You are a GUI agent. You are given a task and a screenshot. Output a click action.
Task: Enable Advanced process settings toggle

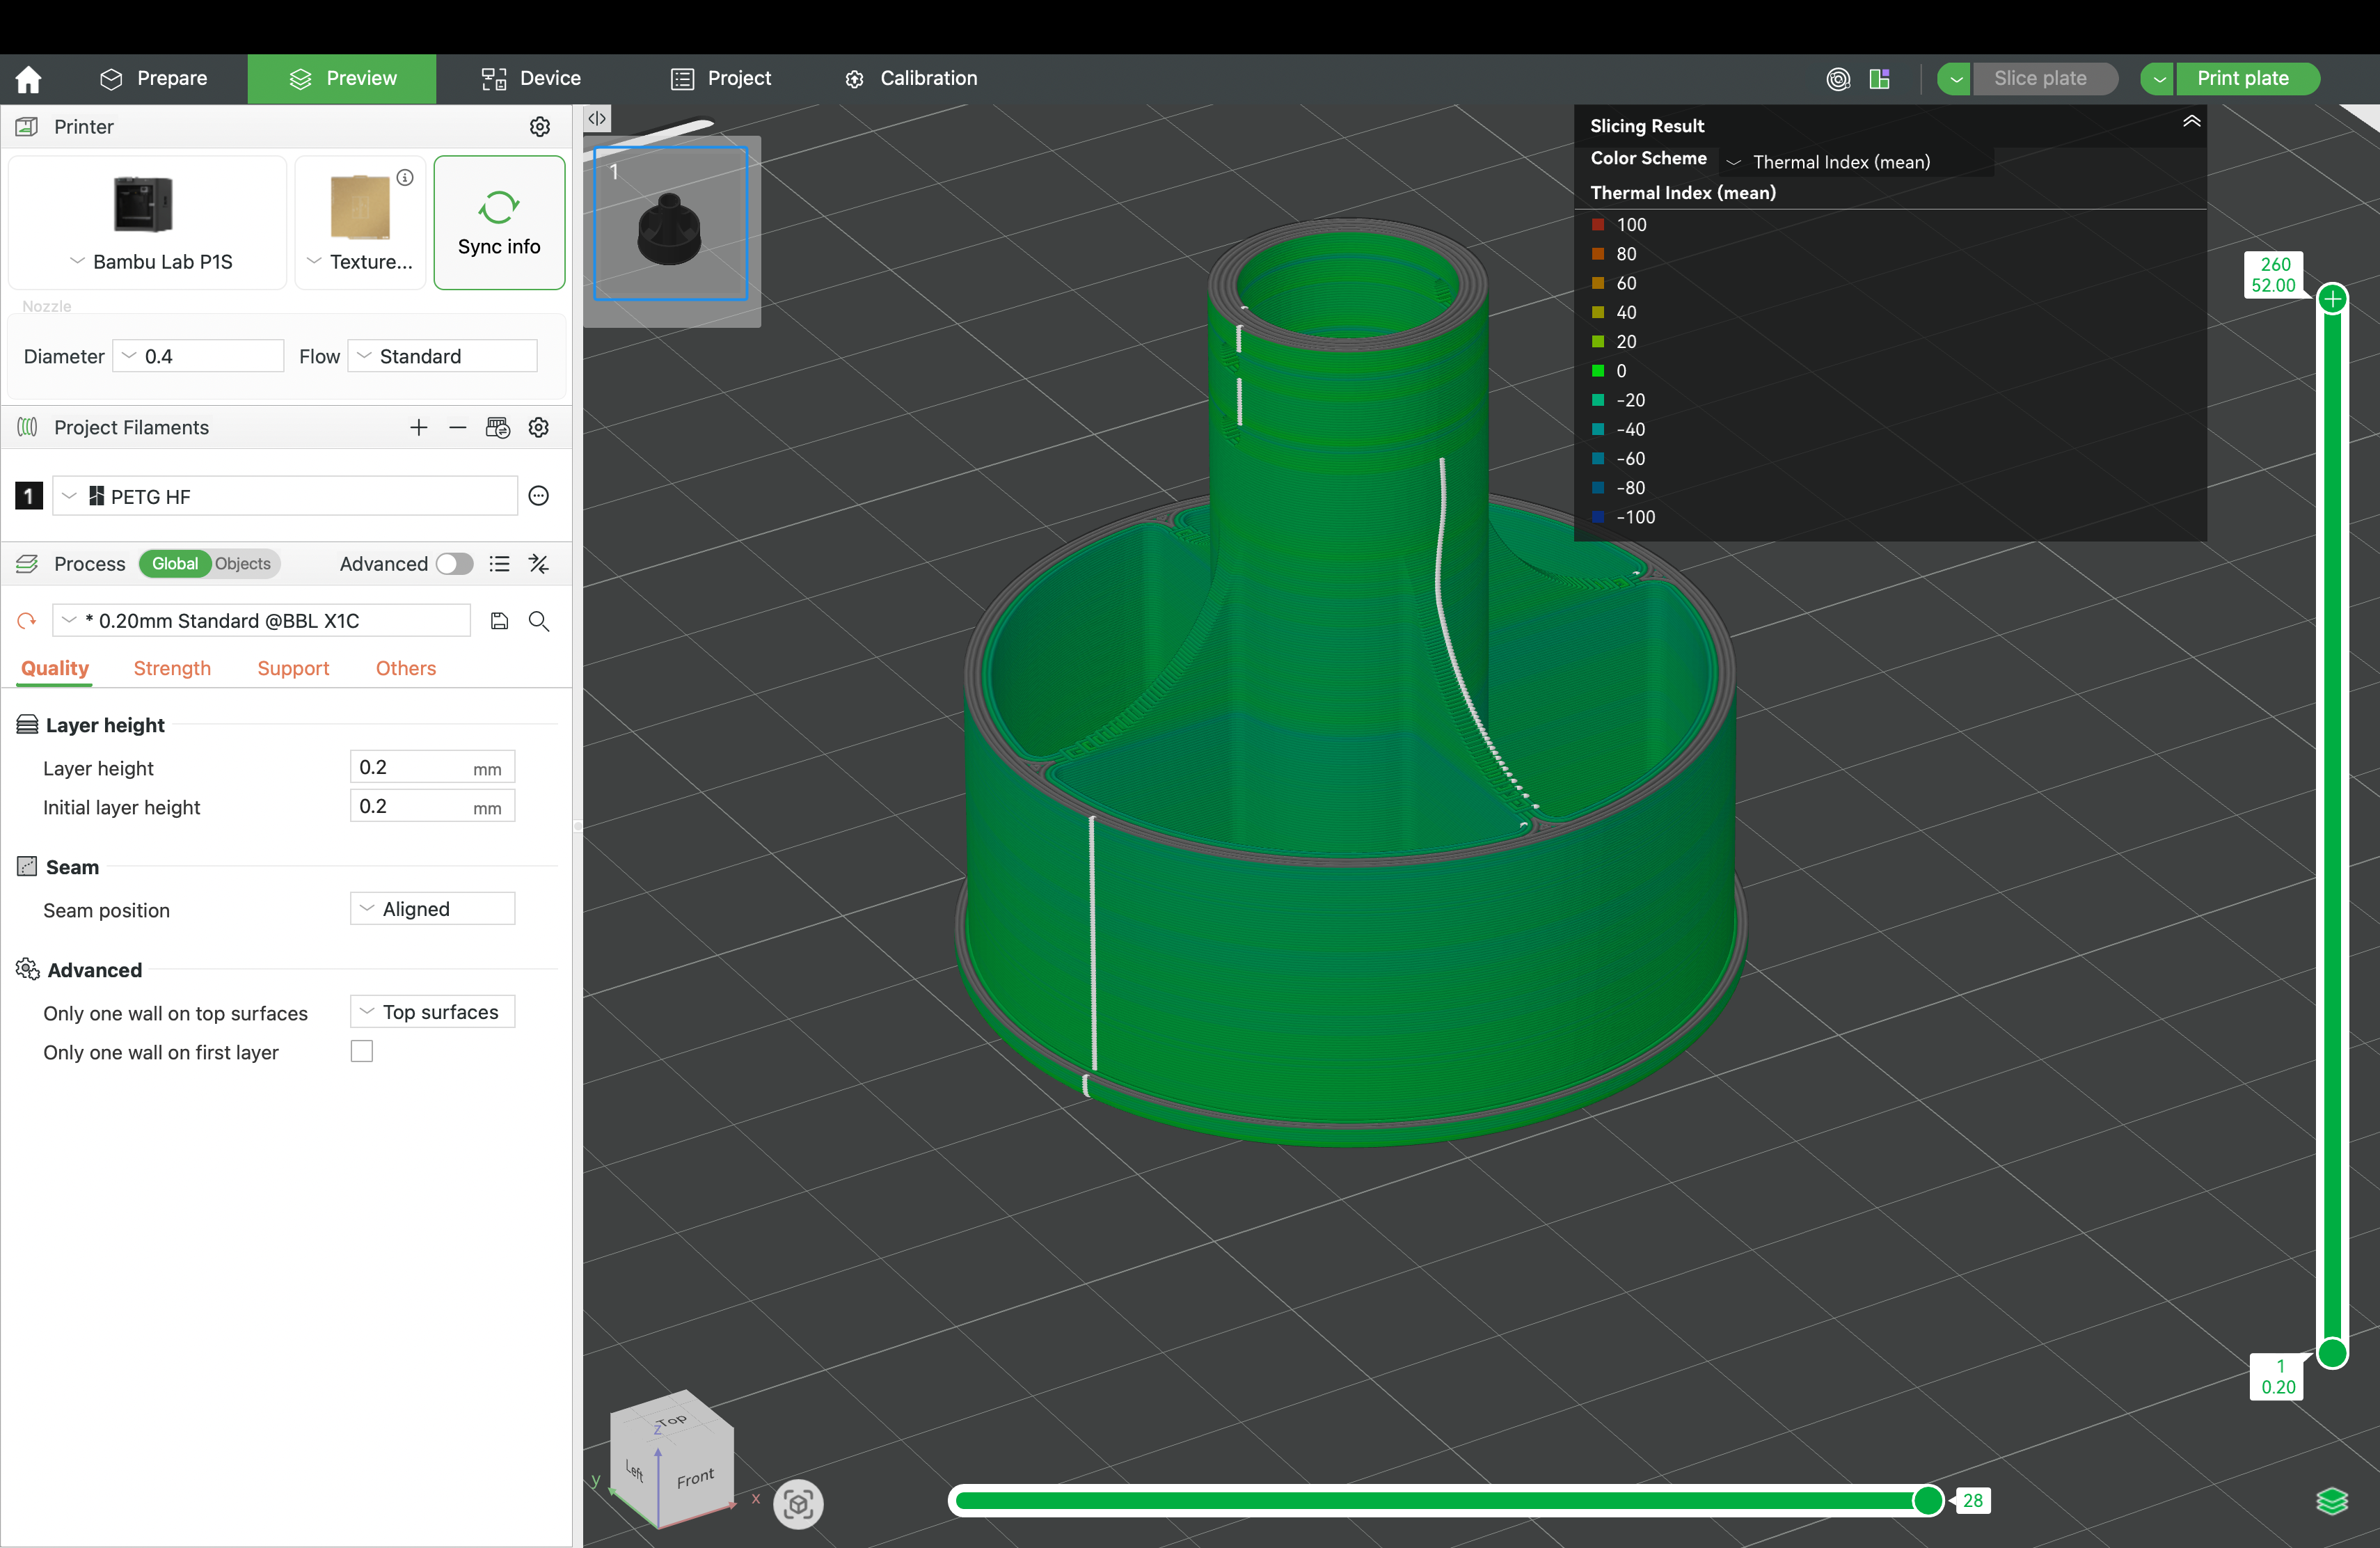(x=454, y=563)
